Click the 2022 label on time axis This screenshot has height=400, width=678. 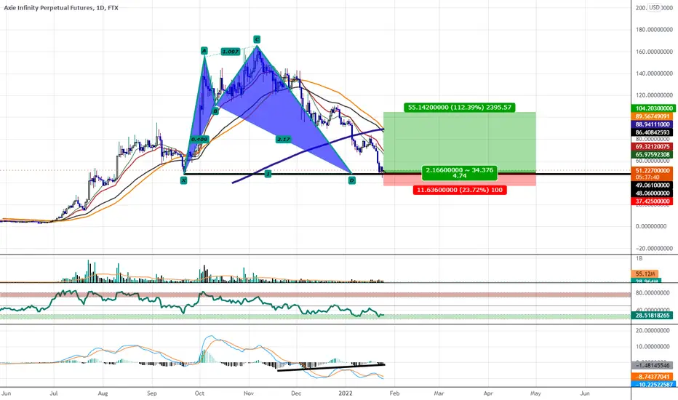pyautogui.click(x=346, y=393)
